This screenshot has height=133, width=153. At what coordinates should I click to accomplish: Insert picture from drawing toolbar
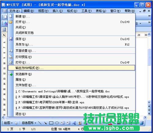click(x=80, y=123)
